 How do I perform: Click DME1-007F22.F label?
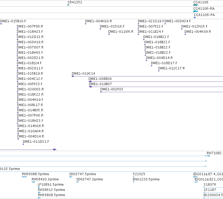(150, 26)
